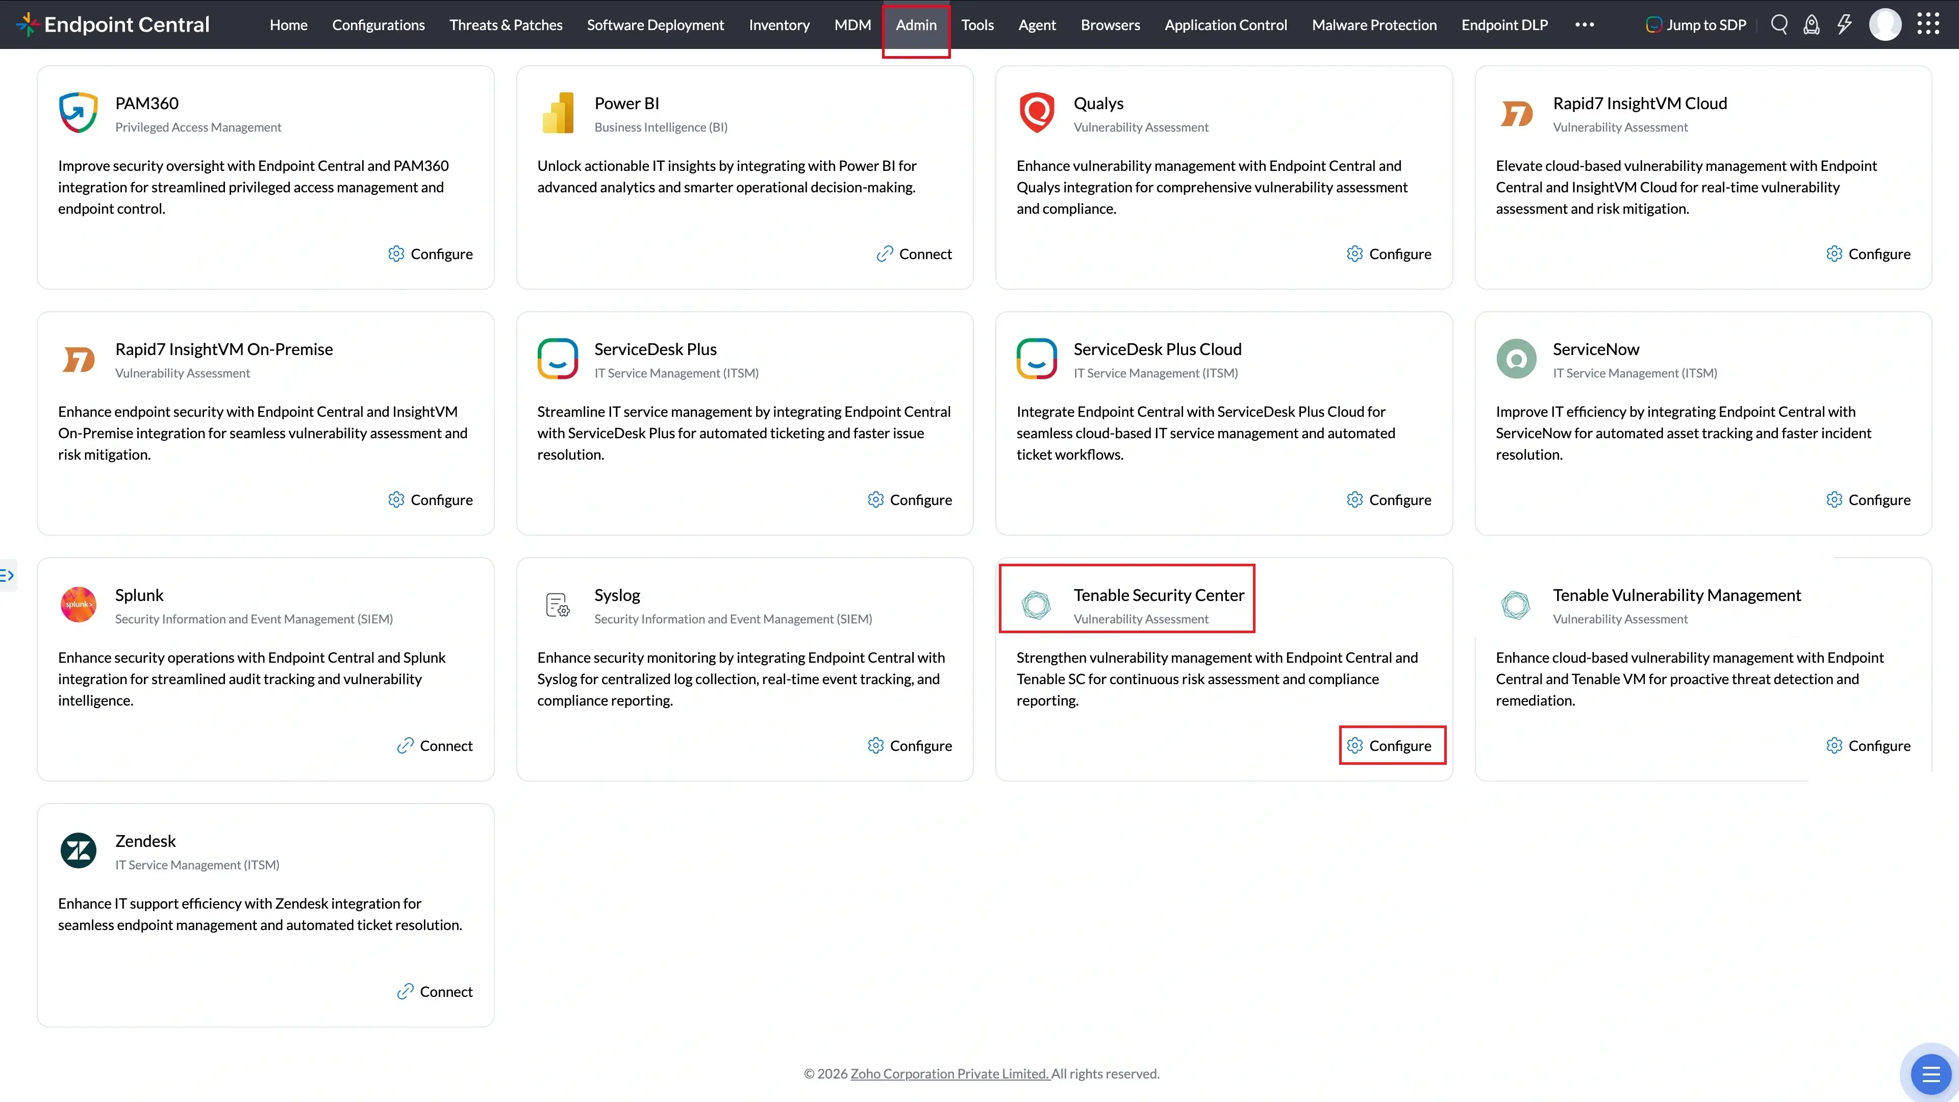Configure the PAM360 integration

pos(431,254)
